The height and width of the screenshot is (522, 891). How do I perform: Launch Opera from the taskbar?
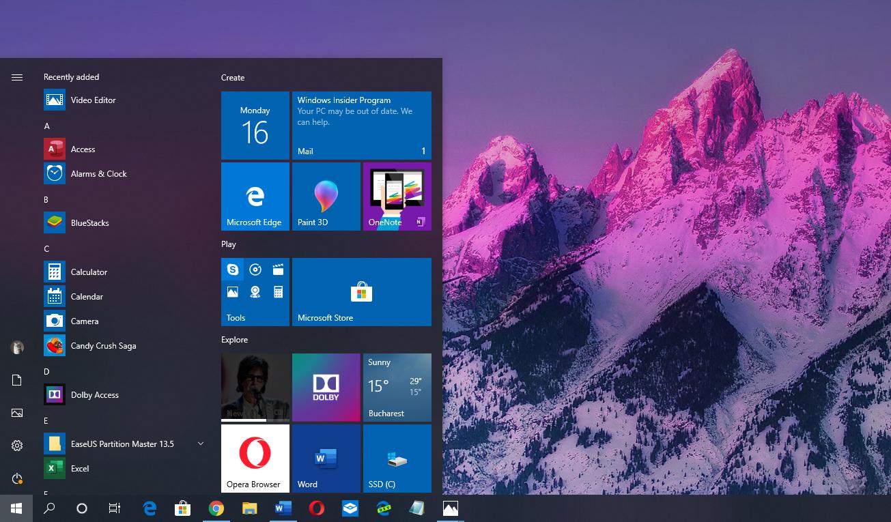tap(316, 508)
